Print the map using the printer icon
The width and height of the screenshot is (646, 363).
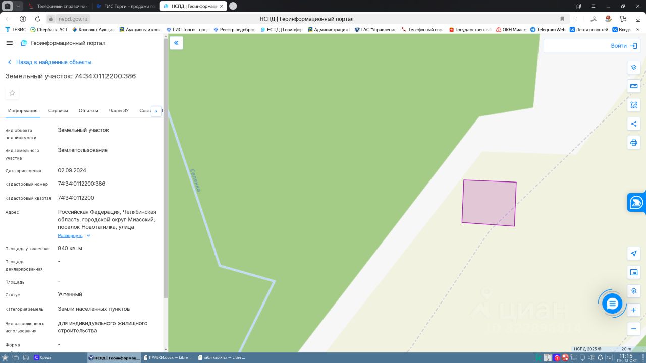pyautogui.click(x=634, y=143)
